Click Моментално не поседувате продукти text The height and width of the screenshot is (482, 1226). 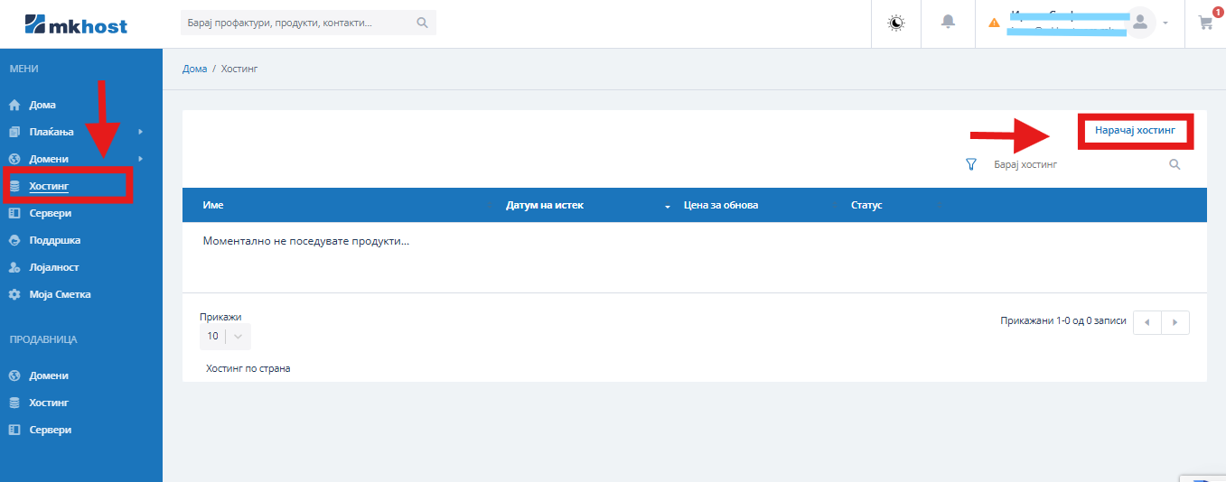coord(306,242)
